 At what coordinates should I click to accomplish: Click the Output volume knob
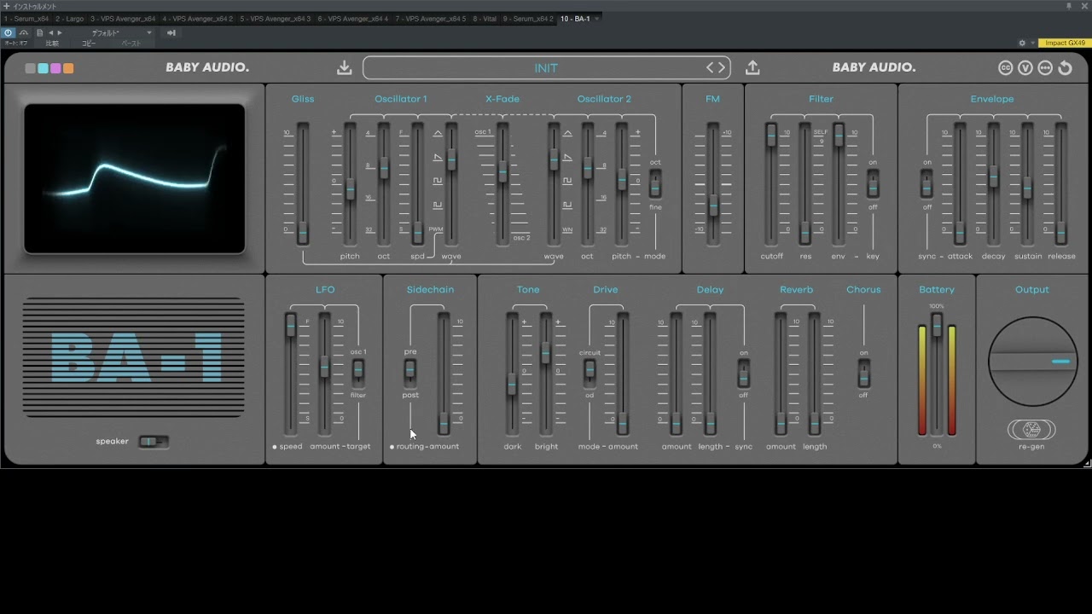coord(1031,361)
